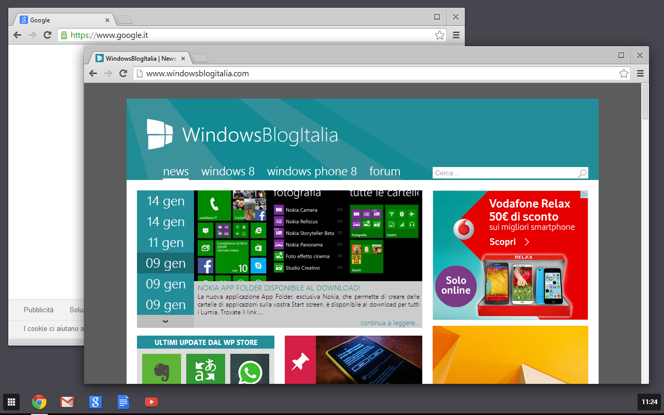Open the app launcher grid in the shelf

(x=11, y=402)
